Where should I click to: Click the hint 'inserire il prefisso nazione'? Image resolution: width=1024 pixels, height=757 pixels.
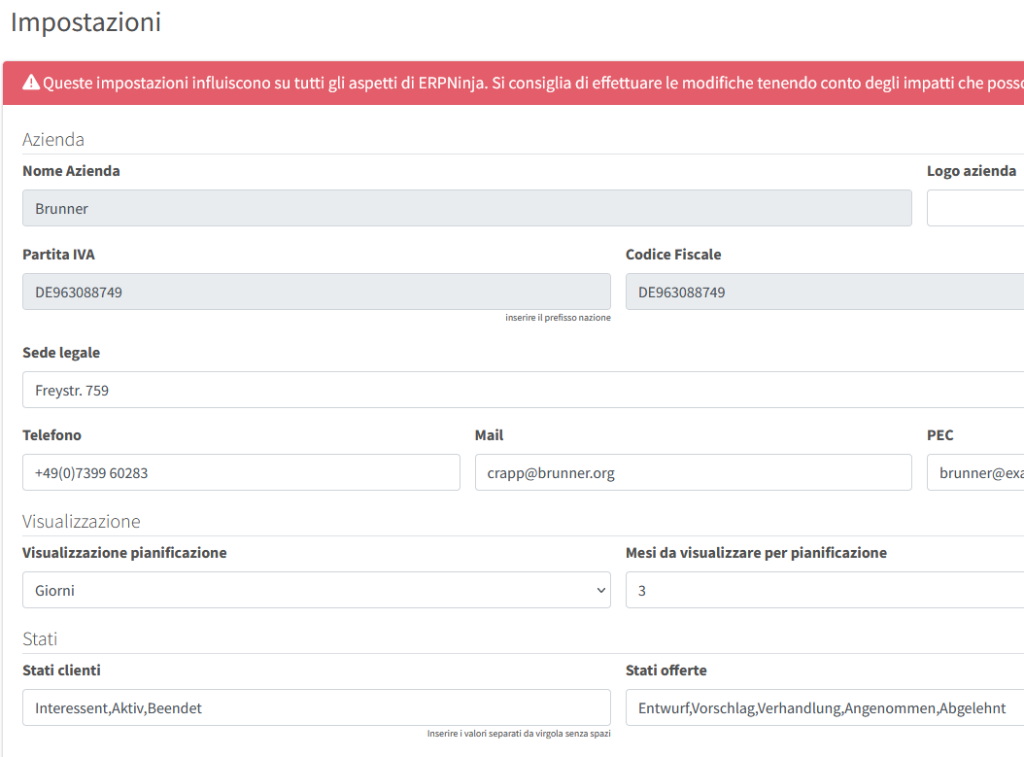pyautogui.click(x=558, y=318)
